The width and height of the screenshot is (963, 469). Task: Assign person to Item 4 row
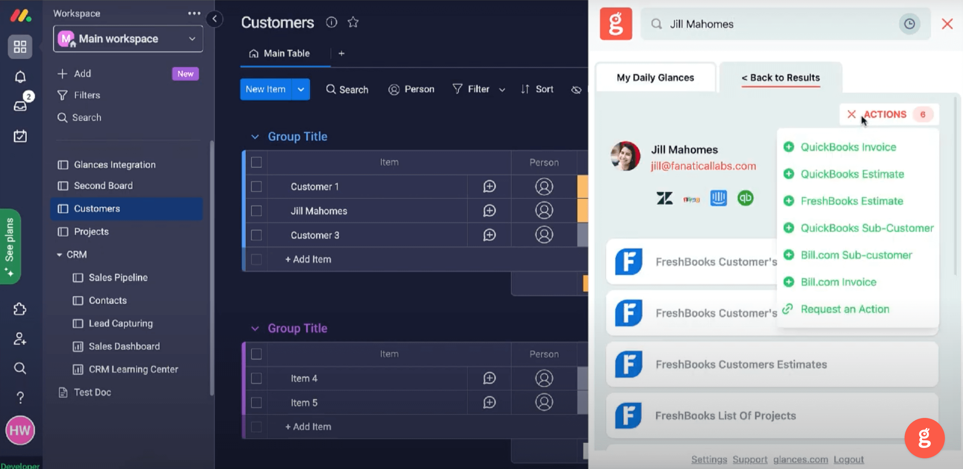tap(544, 378)
